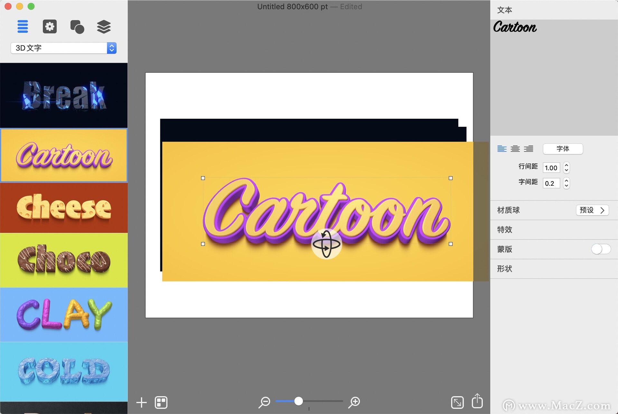This screenshot has height=414, width=618.
Task: Open the layers stack icon
Action: [104, 27]
